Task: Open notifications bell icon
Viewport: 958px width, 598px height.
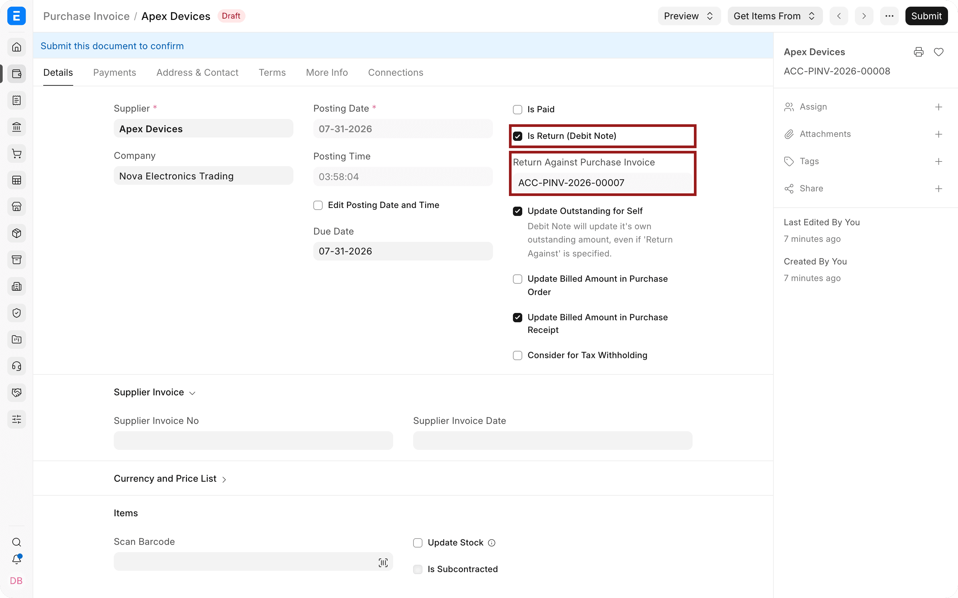Action: pos(17,559)
